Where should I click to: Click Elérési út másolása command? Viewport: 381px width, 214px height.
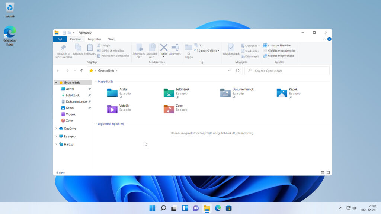point(110,51)
